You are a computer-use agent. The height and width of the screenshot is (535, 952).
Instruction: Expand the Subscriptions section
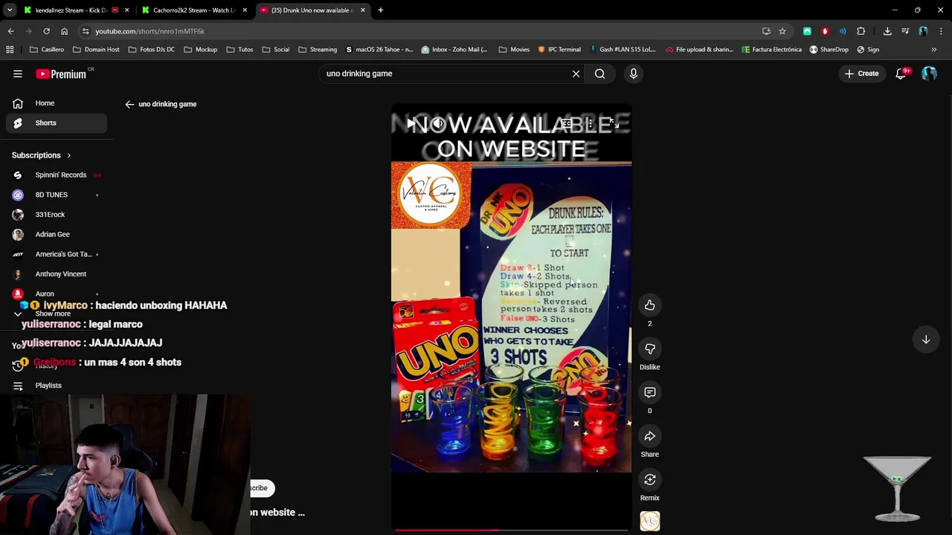coord(42,155)
